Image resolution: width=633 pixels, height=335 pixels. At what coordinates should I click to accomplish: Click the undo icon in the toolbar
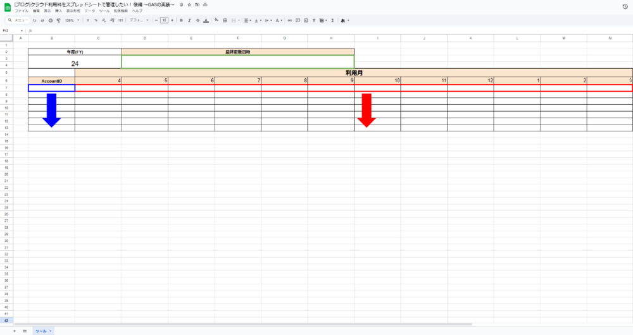tap(34, 20)
